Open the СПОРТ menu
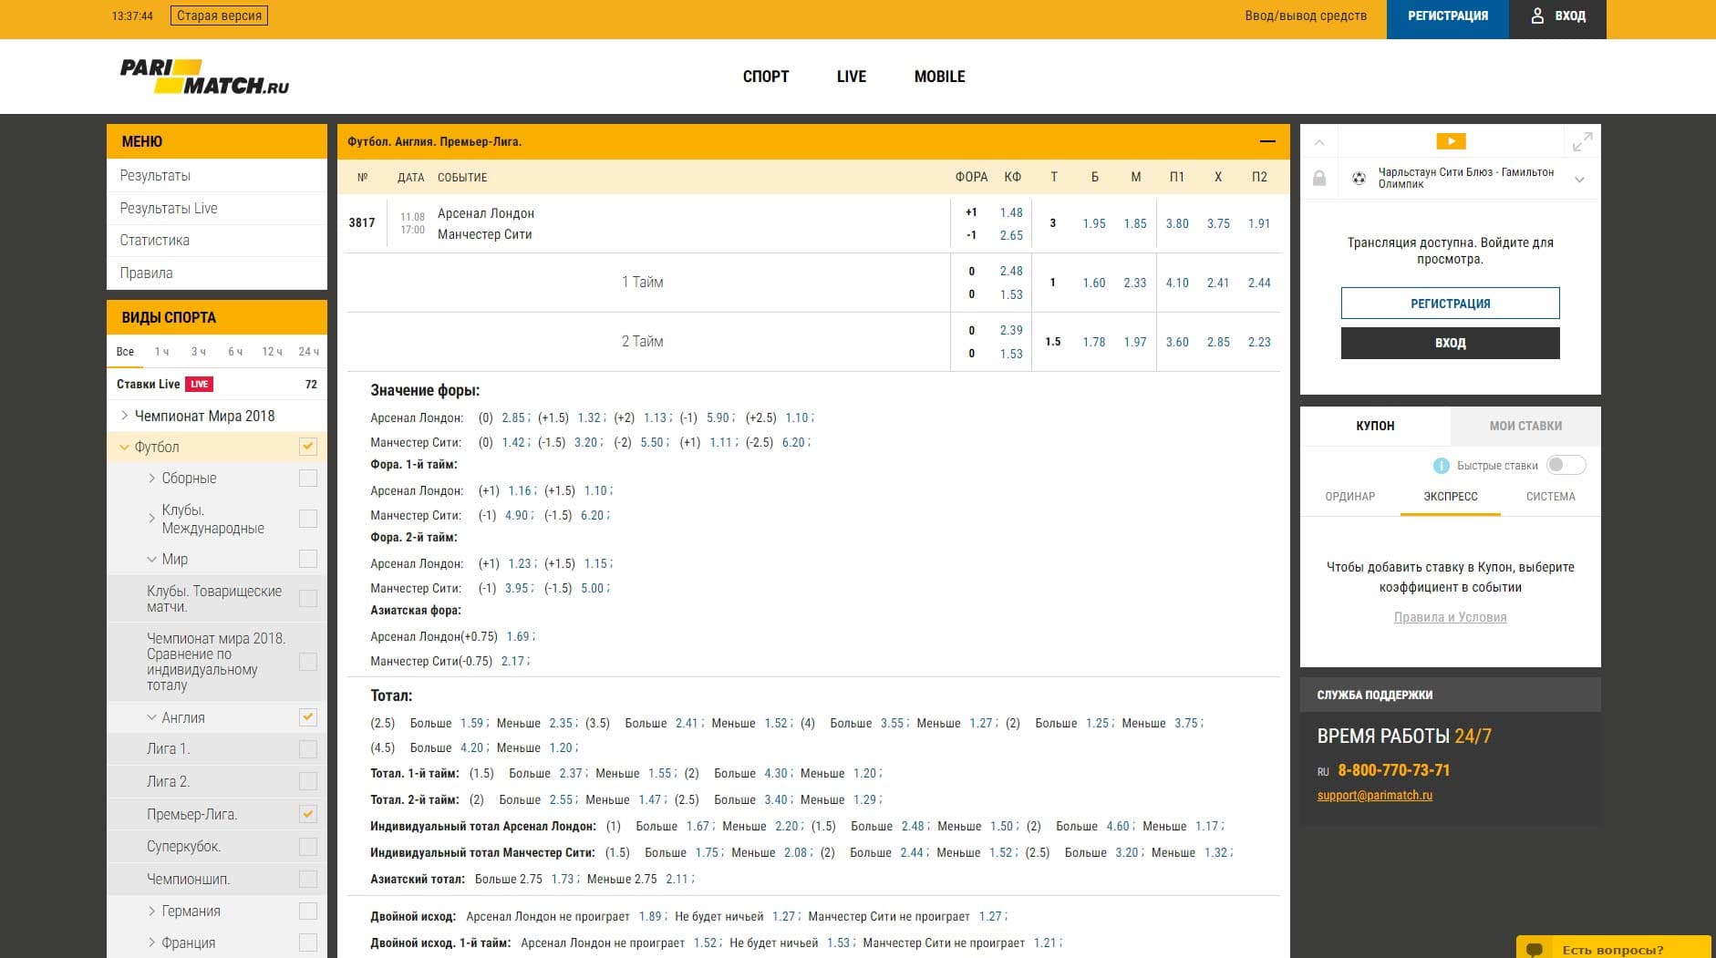 [x=766, y=77]
